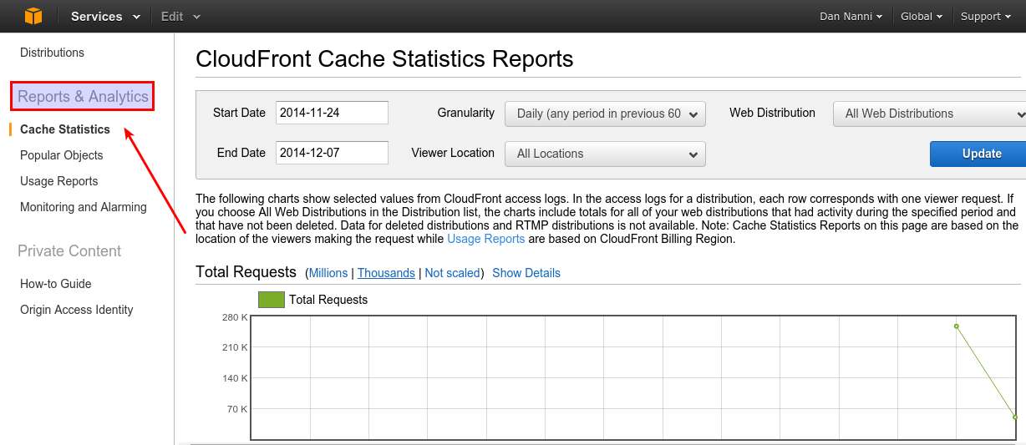Click the blue Update button
The width and height of the screenshot is (1026, 445).
coord(978,154)
